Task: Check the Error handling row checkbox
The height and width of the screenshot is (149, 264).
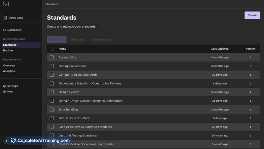Action: 52,110
